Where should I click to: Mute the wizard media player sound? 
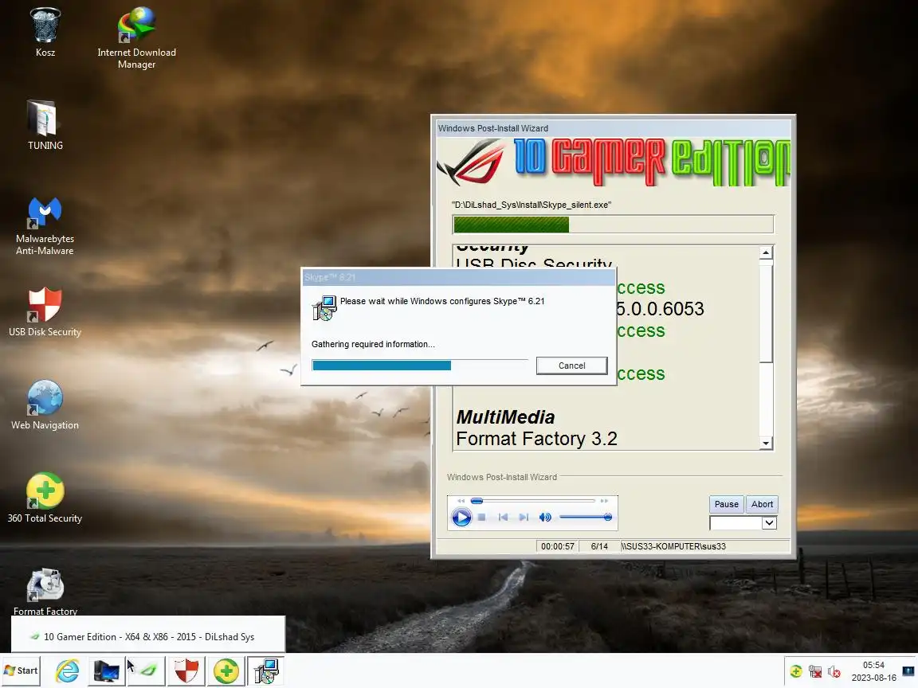pyautogui.click(x=545, y=517)
